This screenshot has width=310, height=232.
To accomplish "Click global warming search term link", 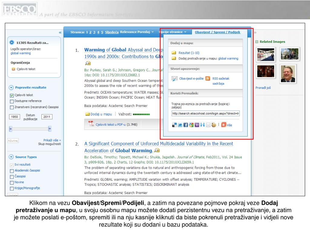I will [x=21, y=53].
